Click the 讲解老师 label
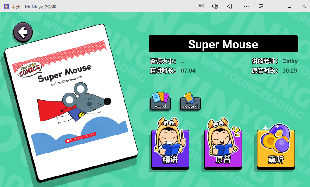Screen dimensions: 310x187 (265, 61)
